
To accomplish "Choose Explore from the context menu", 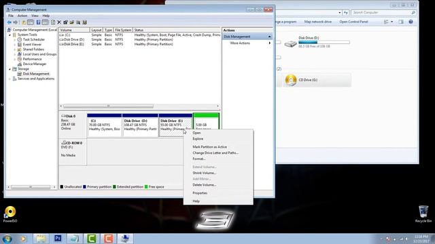I will coord(218,139).
